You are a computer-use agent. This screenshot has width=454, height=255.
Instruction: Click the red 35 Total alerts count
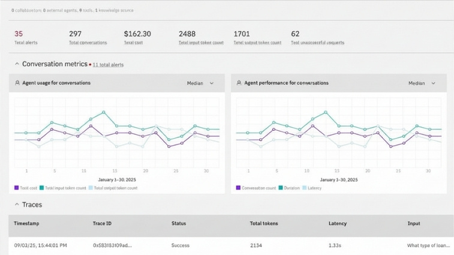click(x=19, y=34)
